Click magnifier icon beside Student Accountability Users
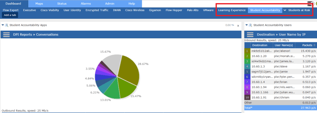The image size is (317, 113). tap(250, 25)
